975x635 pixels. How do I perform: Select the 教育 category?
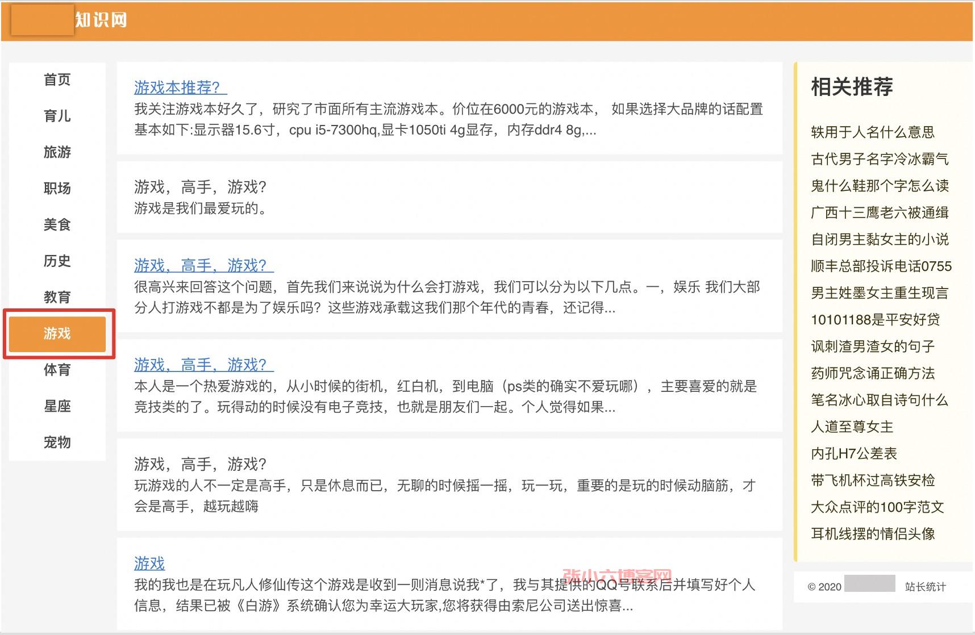57,298
